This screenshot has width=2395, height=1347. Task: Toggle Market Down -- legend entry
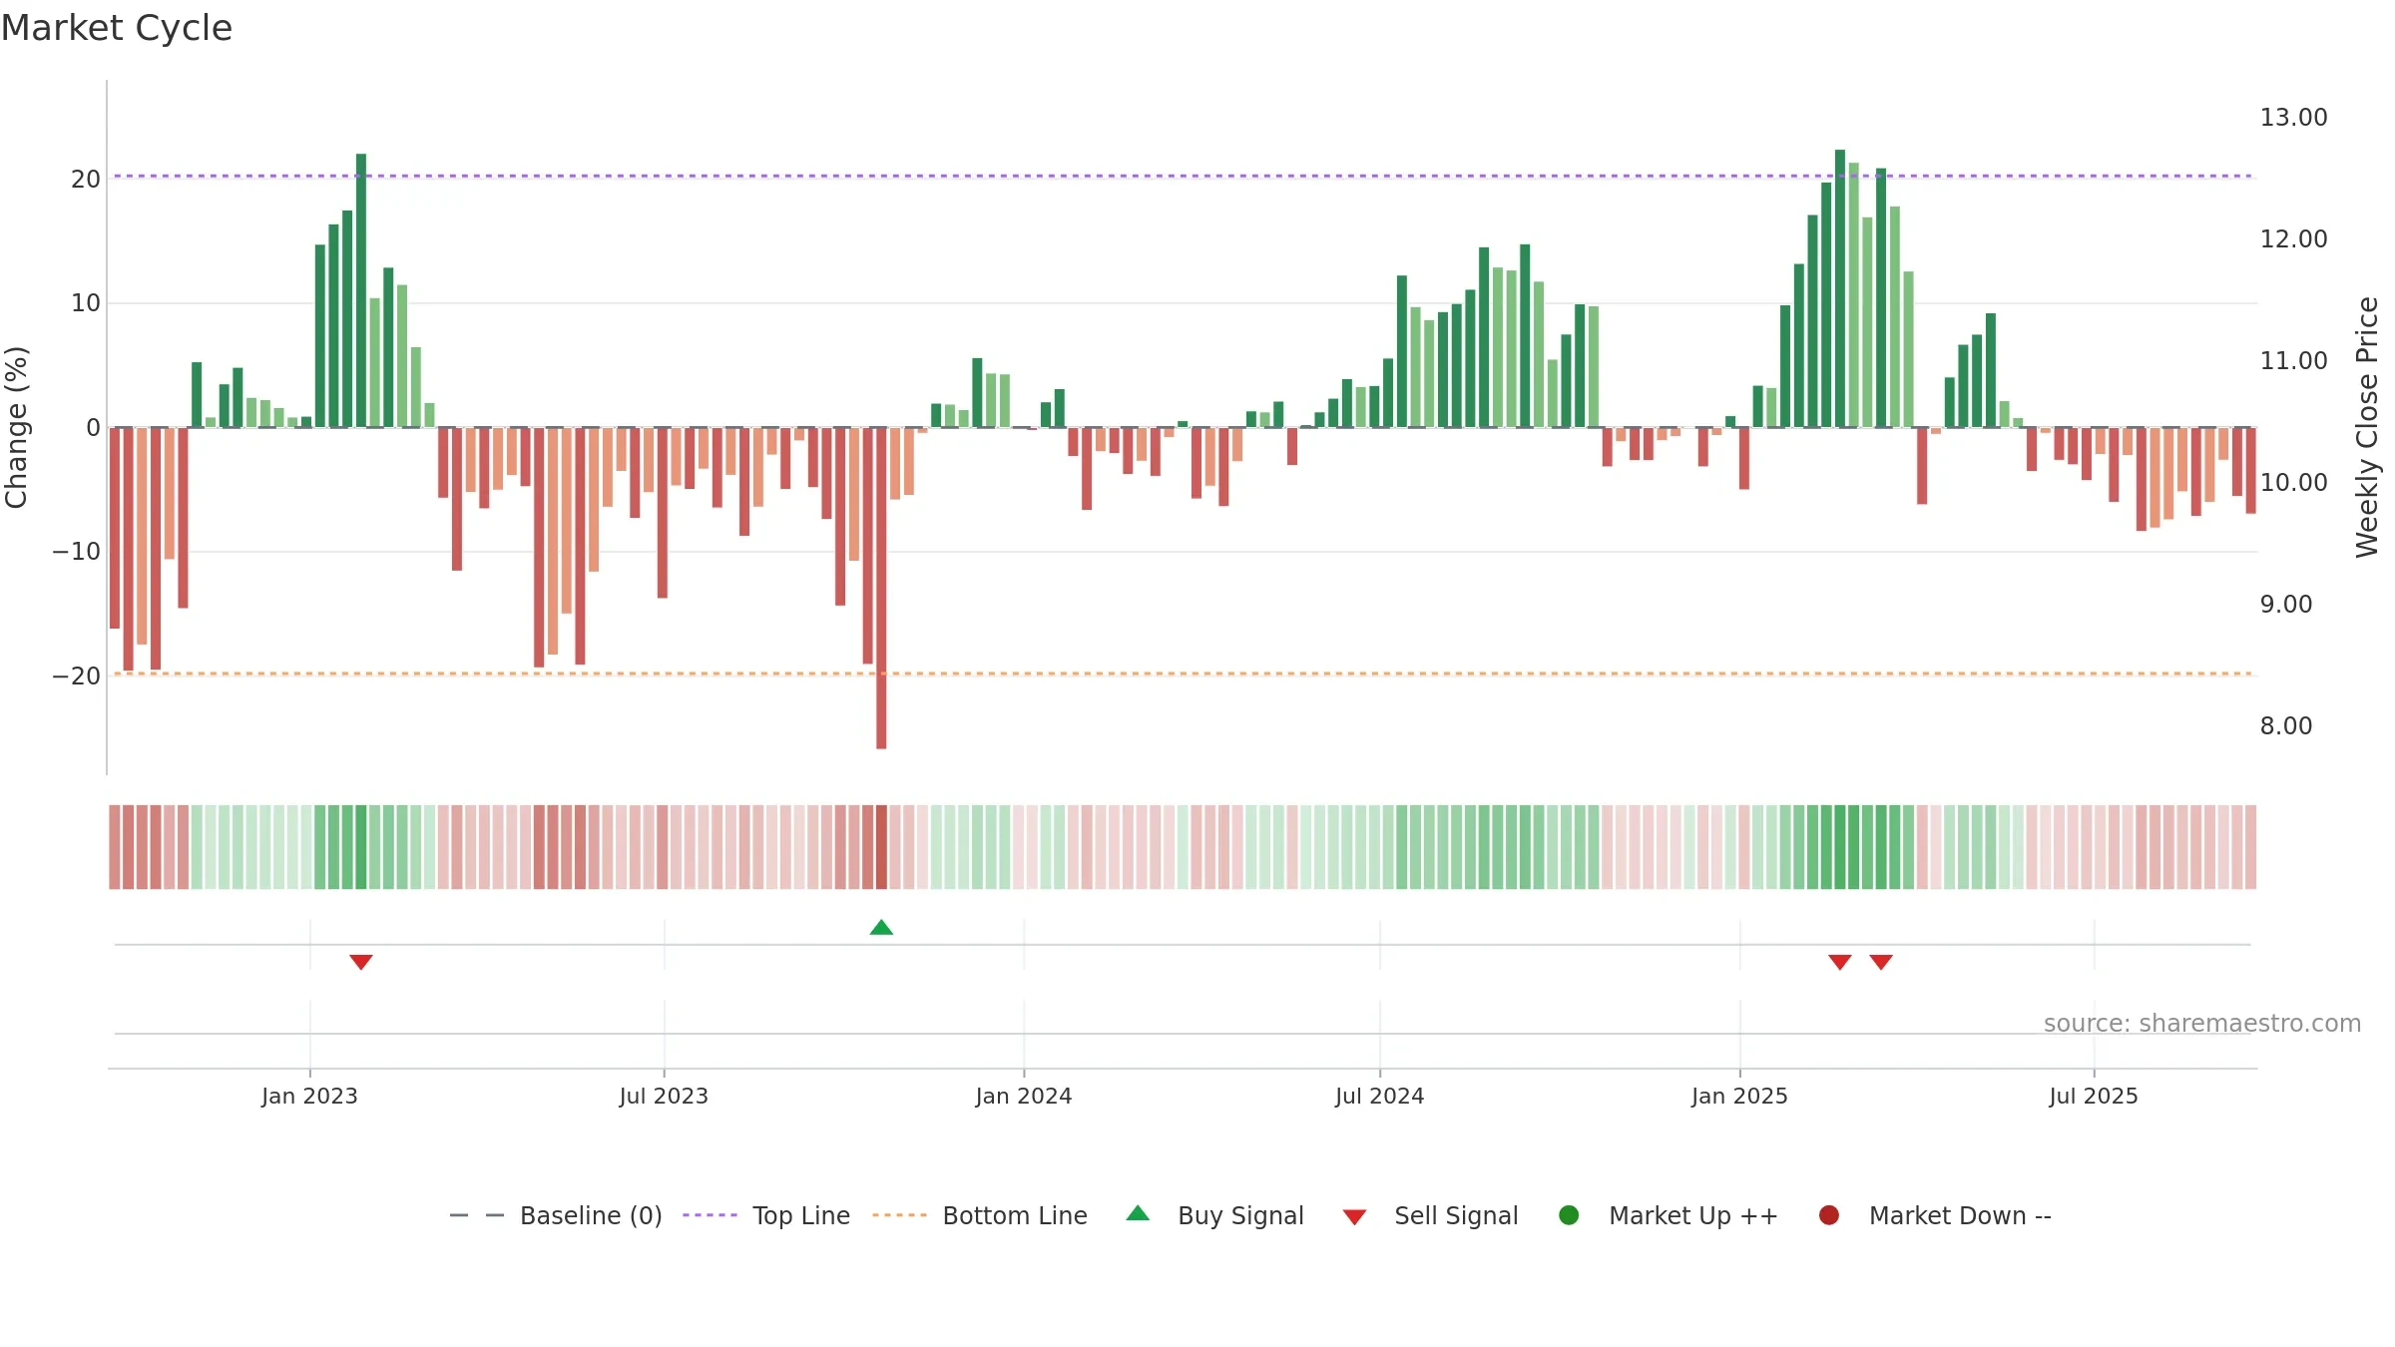[x=1934, y=1215]
